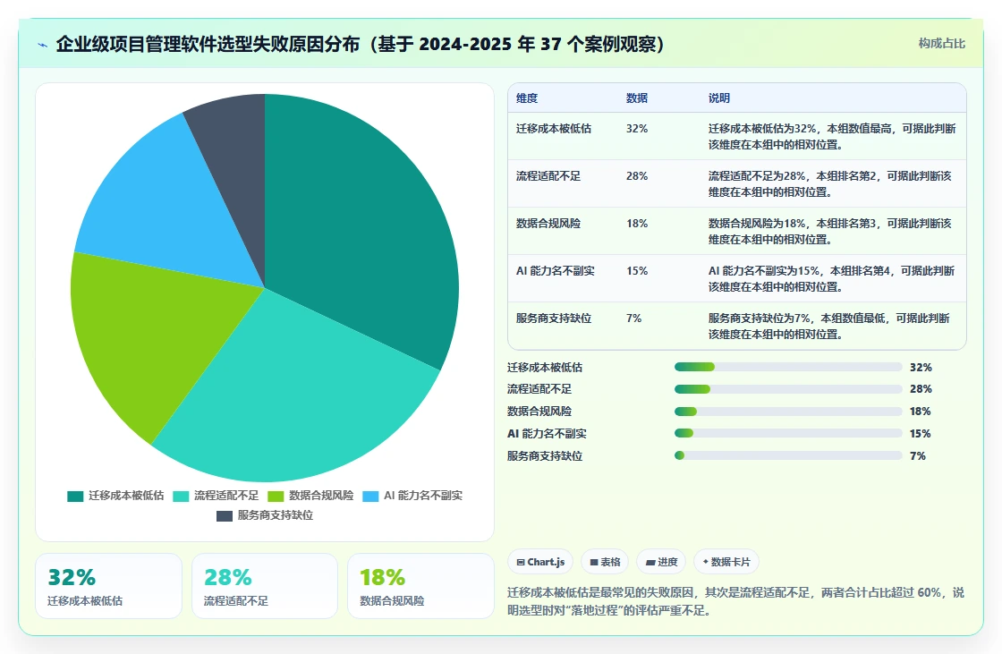Click the 7% value next to progress bar
The height and width of the screenshot is (654, 1002).
(918, 455)
